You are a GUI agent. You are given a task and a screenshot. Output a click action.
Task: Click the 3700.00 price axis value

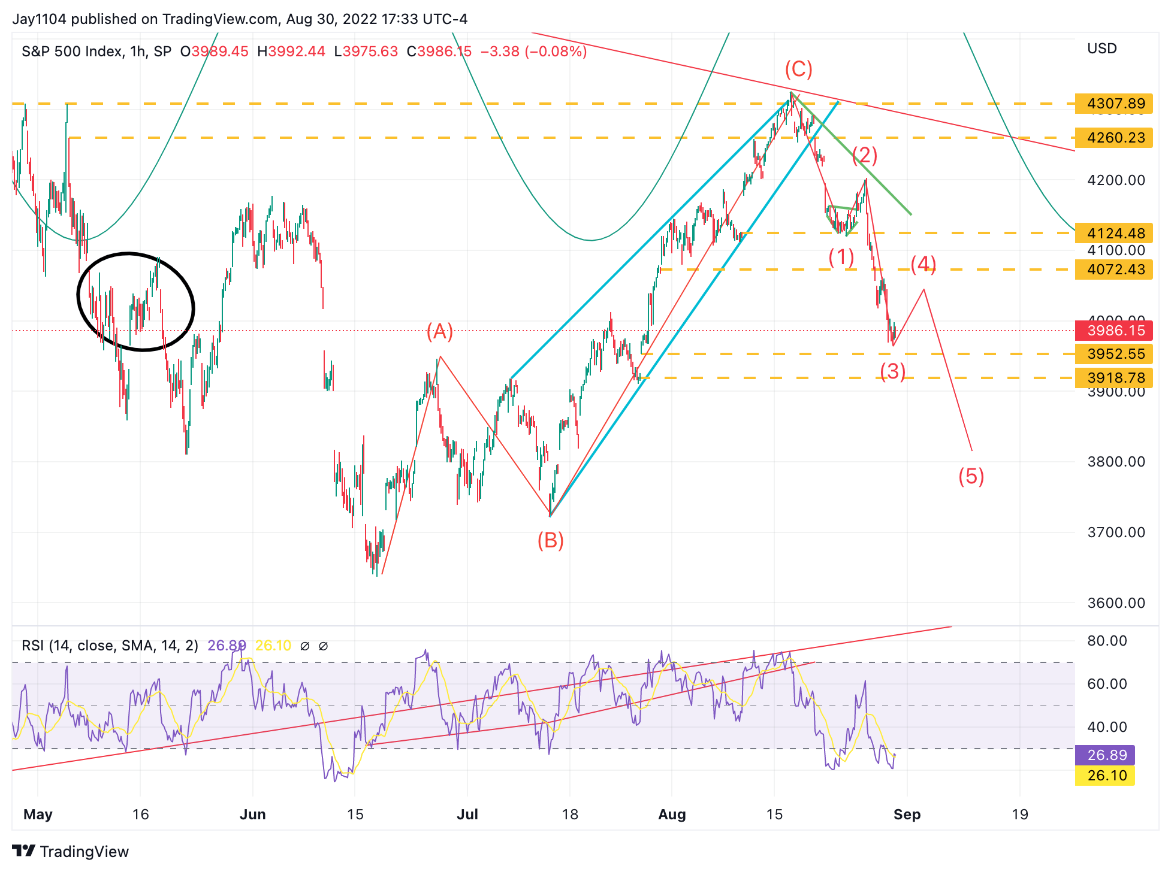click(1116, 532)
